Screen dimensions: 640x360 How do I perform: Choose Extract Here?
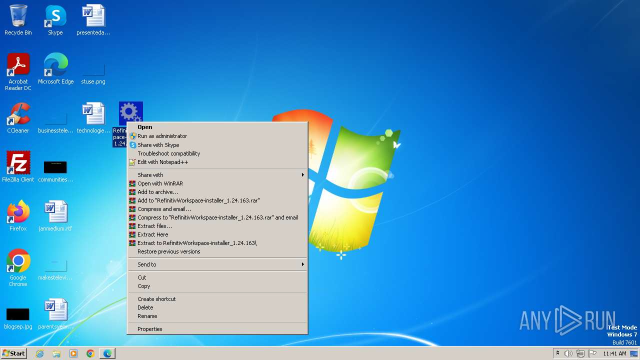[217, 234]
